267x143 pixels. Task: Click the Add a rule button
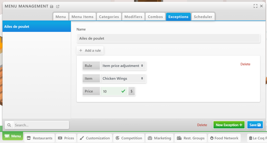(90, 51)
